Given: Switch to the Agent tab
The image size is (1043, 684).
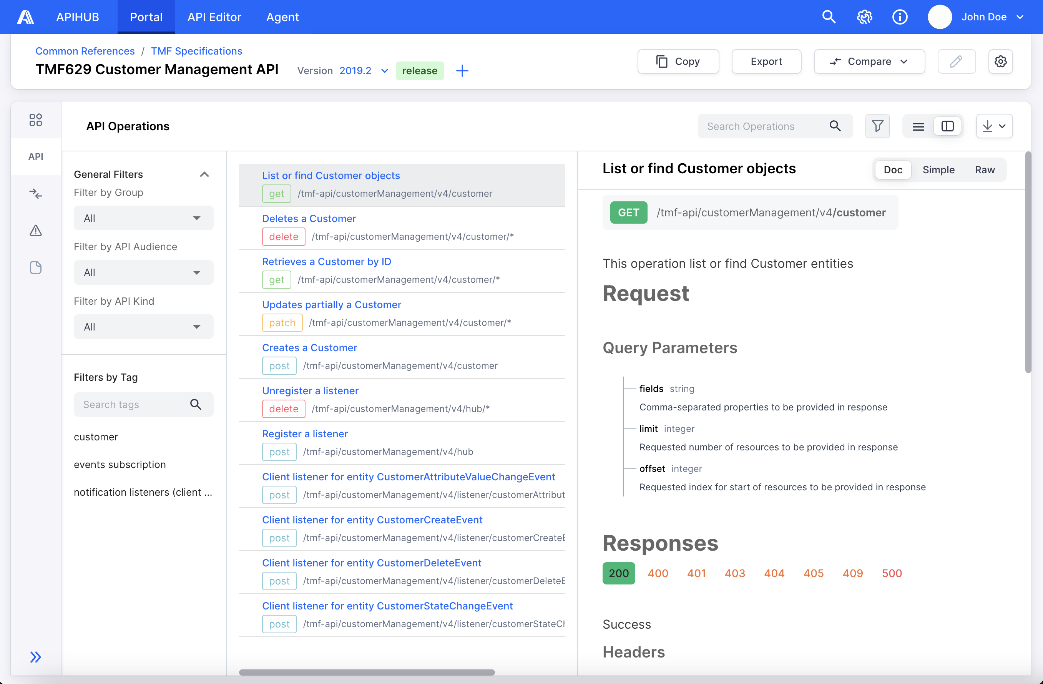Looking at the screenshot, I should tap(283, 17).
